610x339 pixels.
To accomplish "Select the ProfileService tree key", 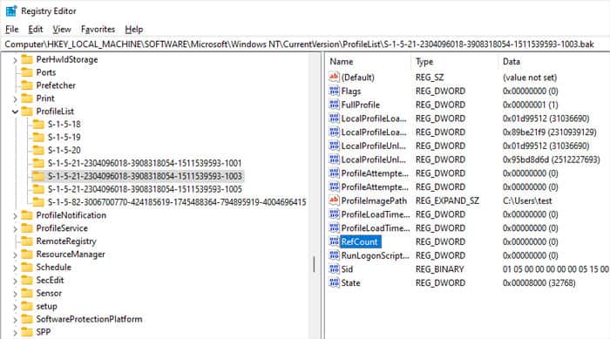I will coord(62,228).
